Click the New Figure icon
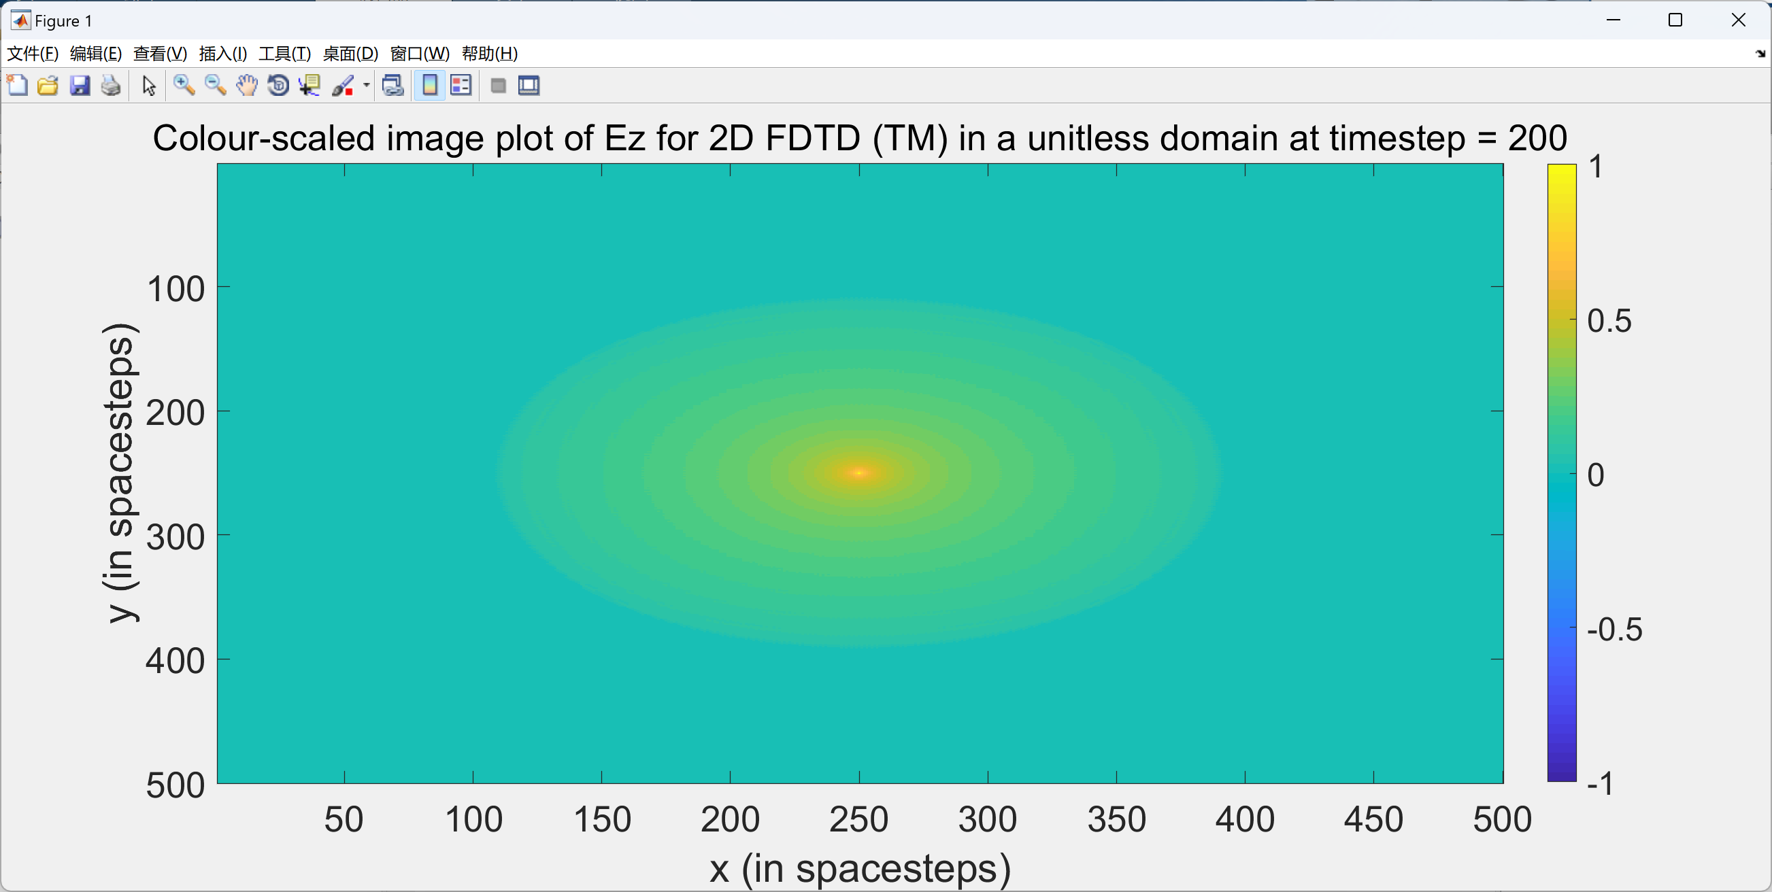Viewport: 1772px width, 892px height. (17, 85)
